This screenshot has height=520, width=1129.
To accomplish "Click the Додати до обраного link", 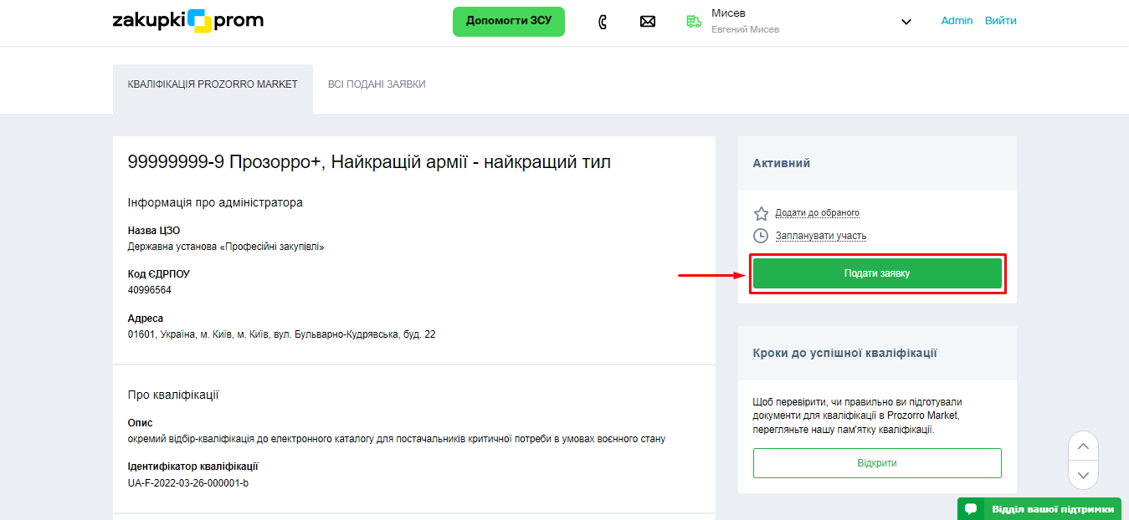I will click(x=817, y=213).
